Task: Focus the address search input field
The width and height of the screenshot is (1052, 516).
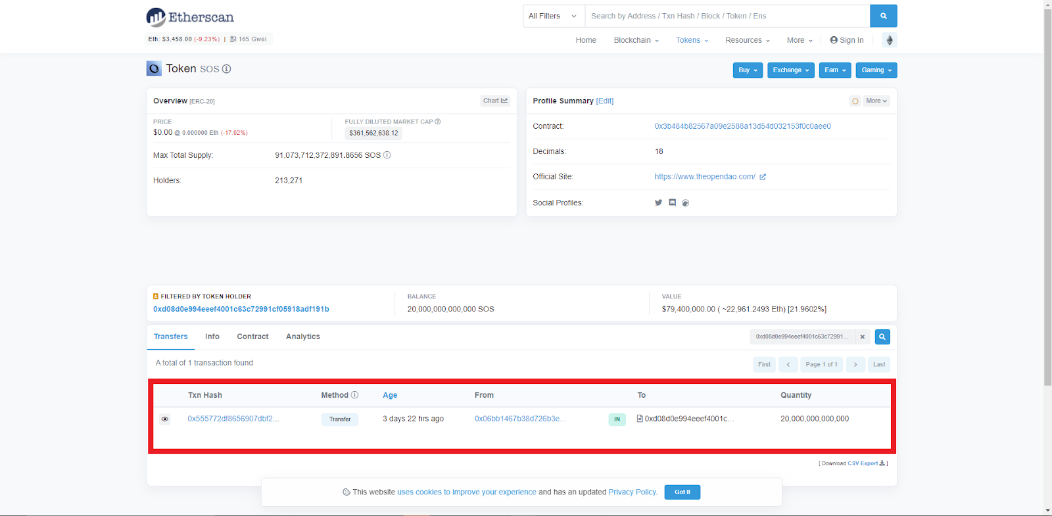Action: click(727, 16)
